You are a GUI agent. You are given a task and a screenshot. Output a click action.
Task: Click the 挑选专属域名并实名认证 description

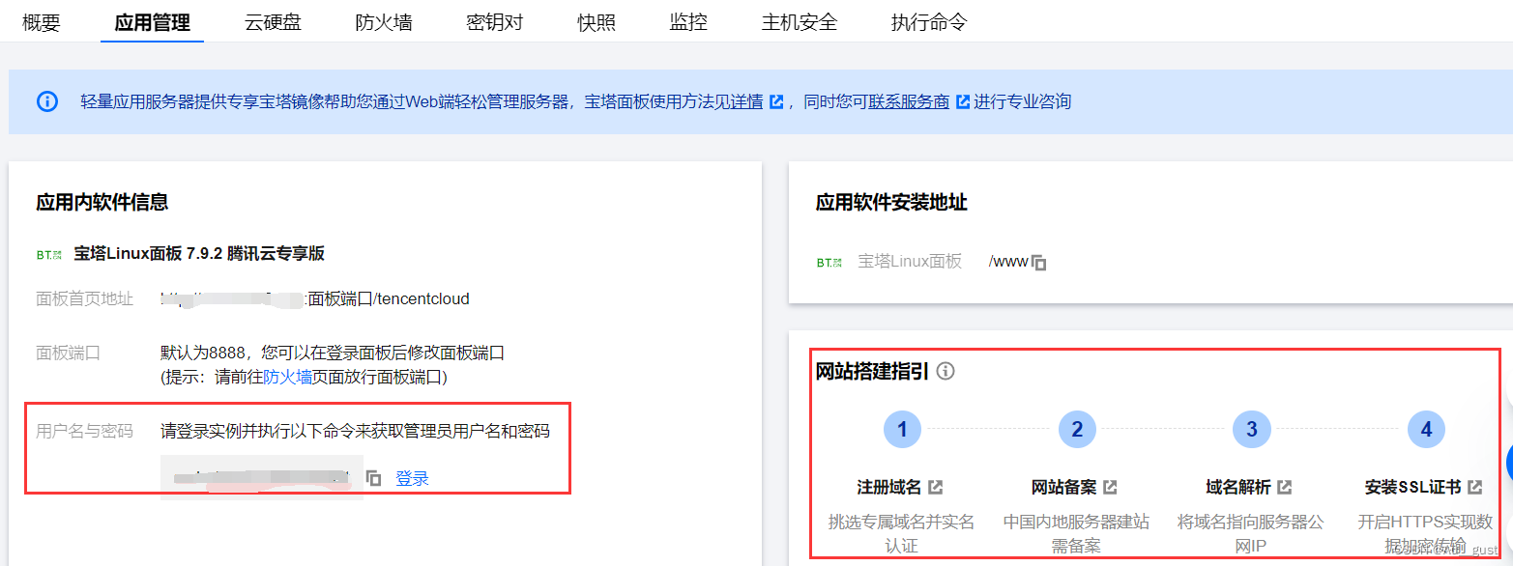pos(902,533)
